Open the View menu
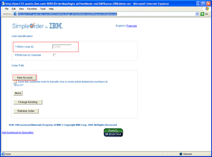Viewport: 212px width, 157px height. pos(21,9)
